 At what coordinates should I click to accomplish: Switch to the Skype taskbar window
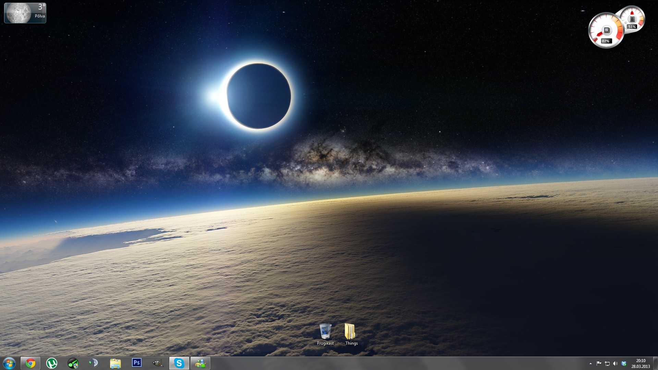pyautogui.click(x=179, y=363)
